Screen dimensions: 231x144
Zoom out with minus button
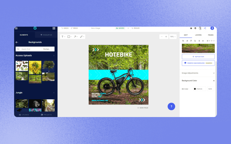coord(162,37)
